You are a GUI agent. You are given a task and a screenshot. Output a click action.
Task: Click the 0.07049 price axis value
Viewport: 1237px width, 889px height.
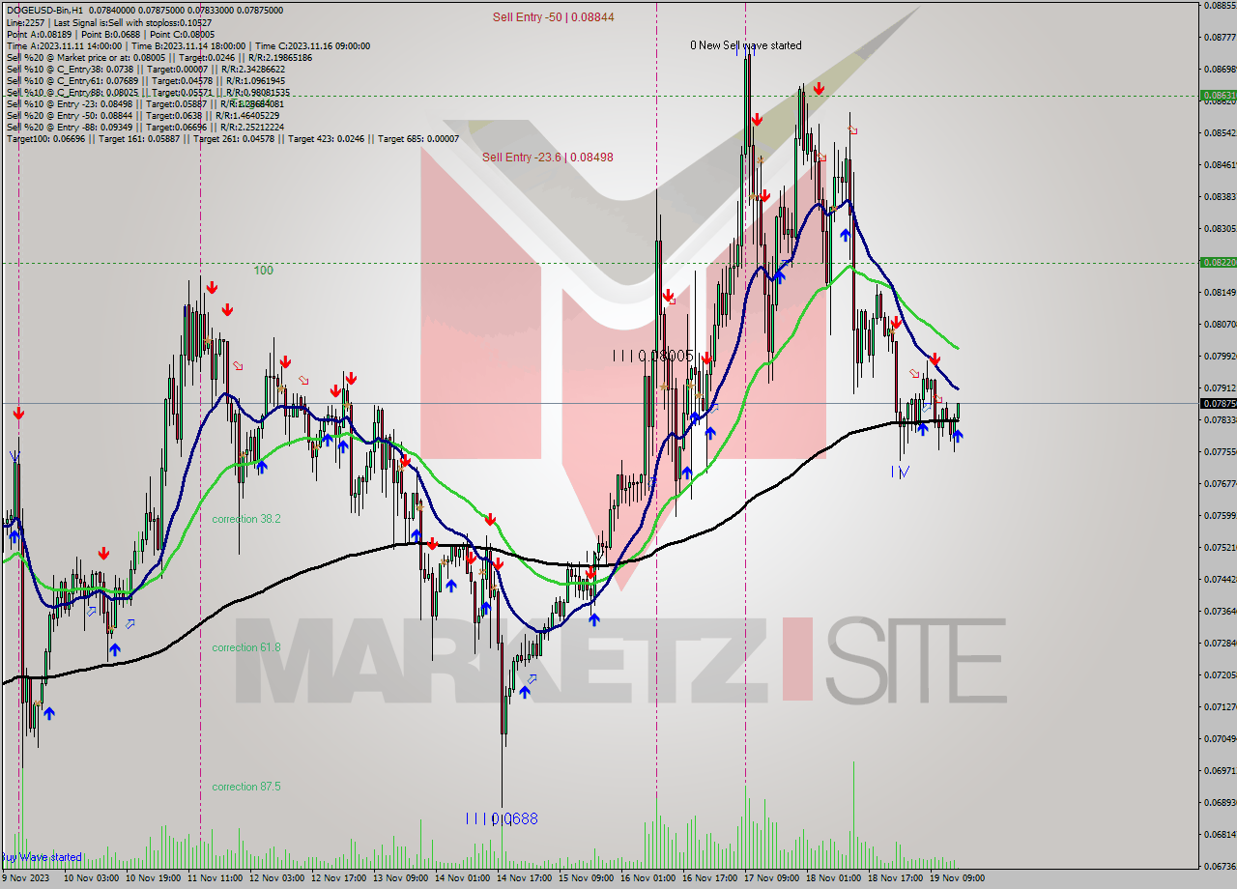(x=1219, y=738)
